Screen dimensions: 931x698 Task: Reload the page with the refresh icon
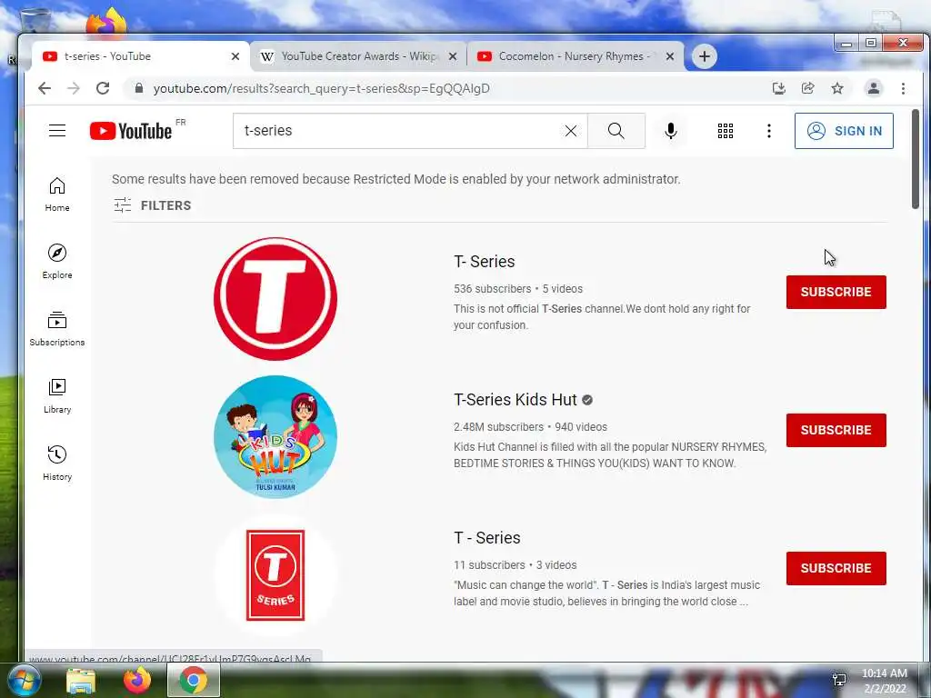tap(103, 88)
